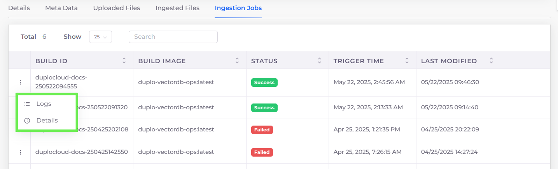This screenshot has width=558, height=169.
Task: Sort by Build ID column arrows
Action: click(124, 61)
